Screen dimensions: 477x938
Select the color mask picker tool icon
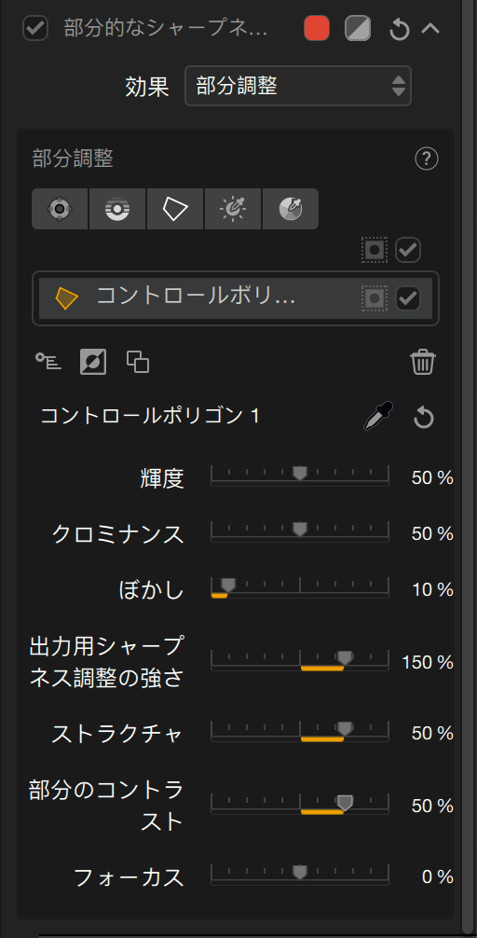[291, 210]
